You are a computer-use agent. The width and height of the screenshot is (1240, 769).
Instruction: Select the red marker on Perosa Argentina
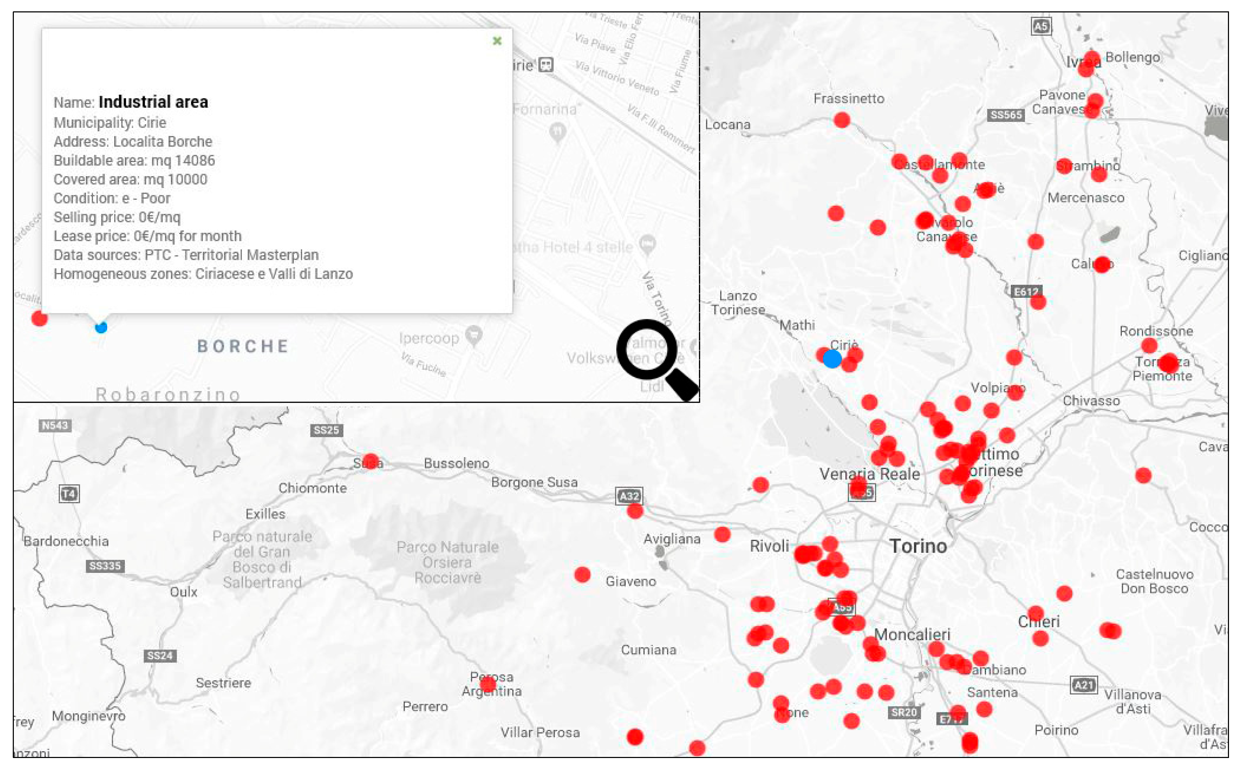coord(487,684)
